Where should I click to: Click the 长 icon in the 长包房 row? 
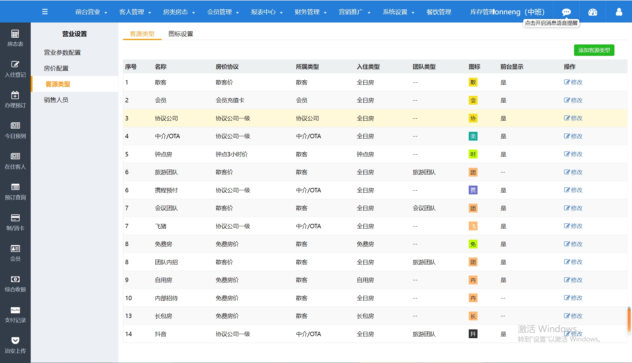[473, 316]
